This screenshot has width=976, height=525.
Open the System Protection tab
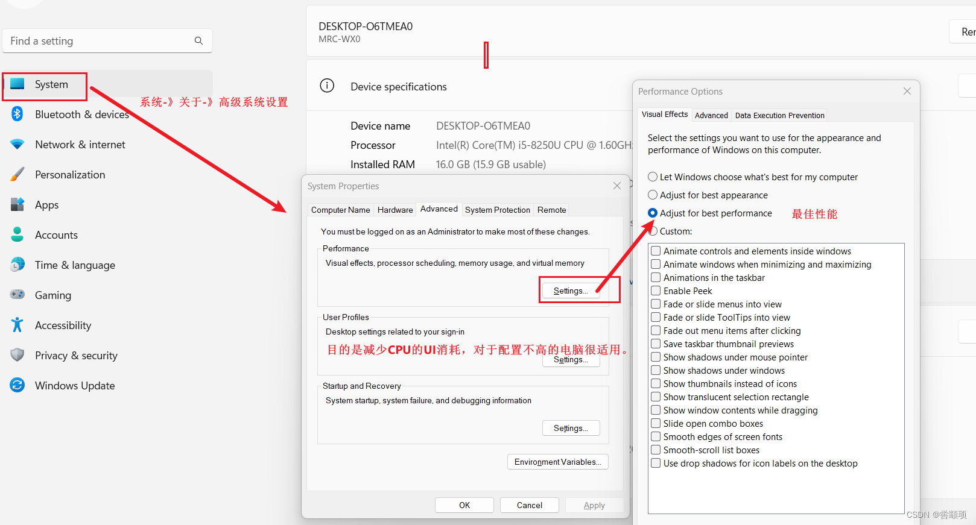[x=497, y=210]
